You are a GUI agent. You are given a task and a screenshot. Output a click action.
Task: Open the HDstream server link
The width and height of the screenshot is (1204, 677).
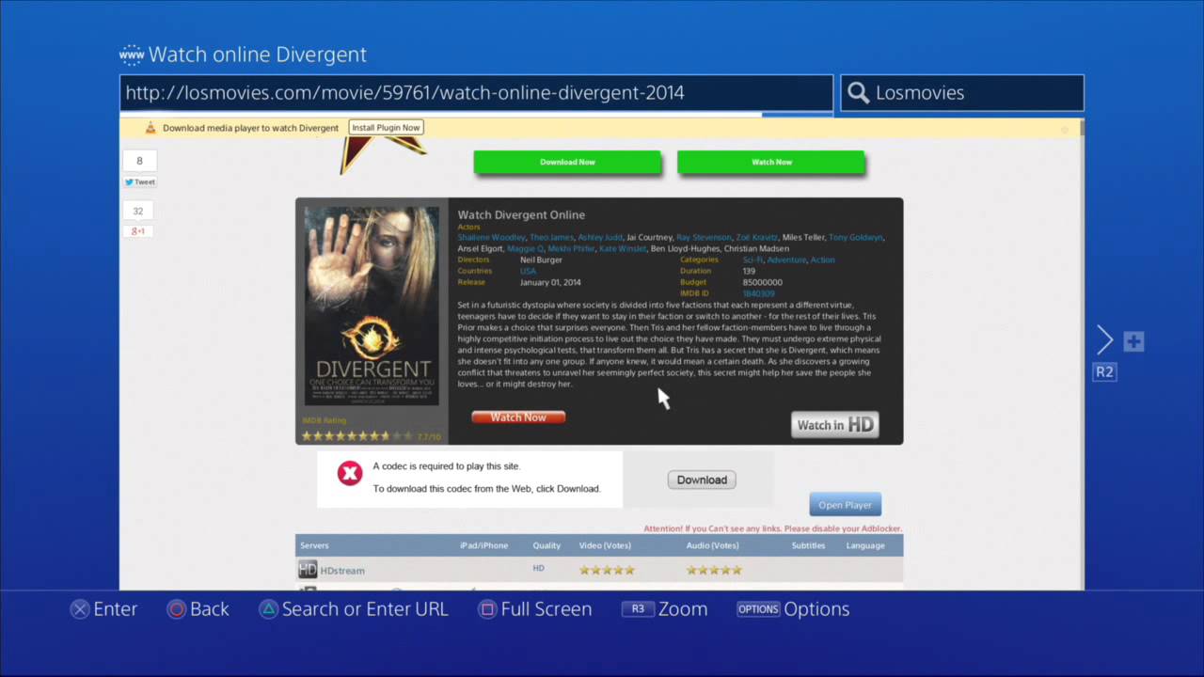click(x=342, y=571)
